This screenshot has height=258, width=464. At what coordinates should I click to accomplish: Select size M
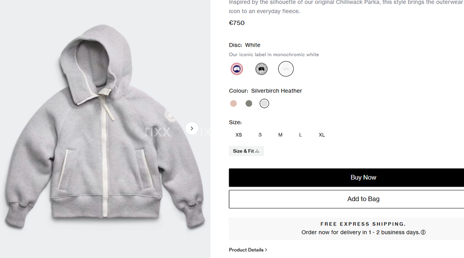280,135
